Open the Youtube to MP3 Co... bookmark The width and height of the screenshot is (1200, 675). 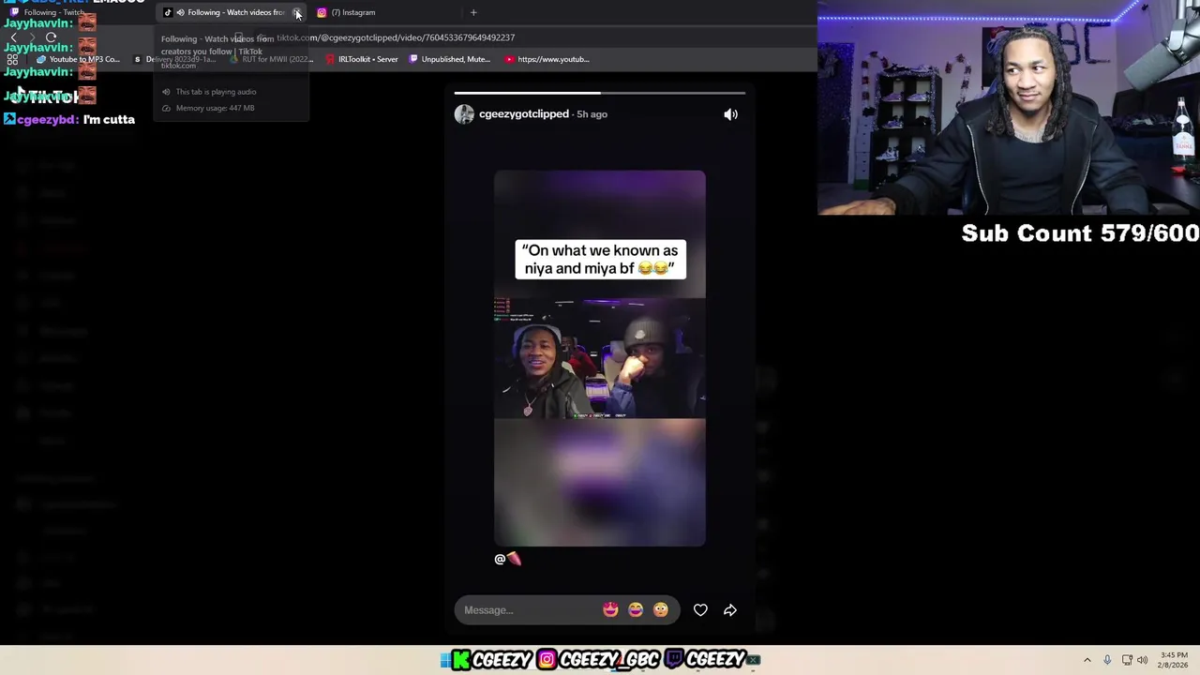(x=79, y=59)
